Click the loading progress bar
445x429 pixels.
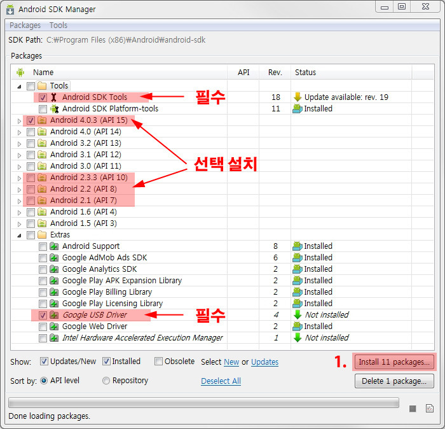[x=204, y=402]
